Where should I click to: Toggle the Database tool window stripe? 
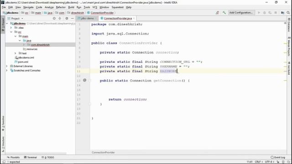click(x=289, y=25)
